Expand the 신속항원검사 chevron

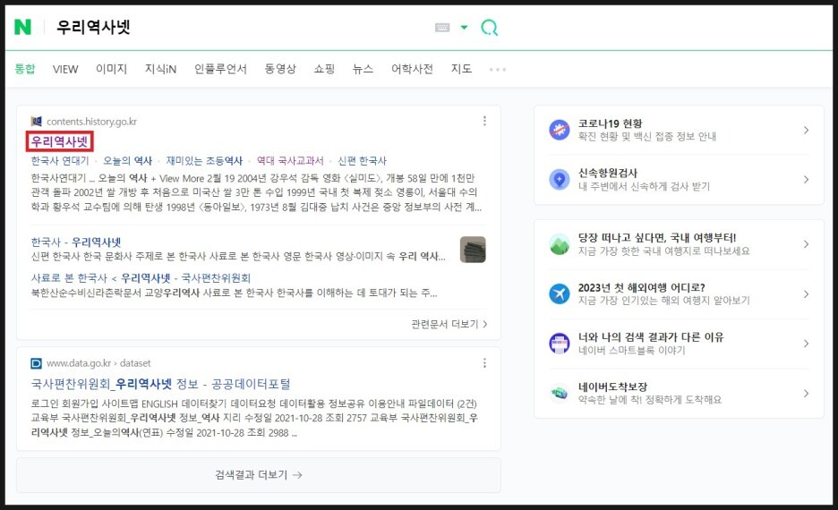click(x=806, y=180)
